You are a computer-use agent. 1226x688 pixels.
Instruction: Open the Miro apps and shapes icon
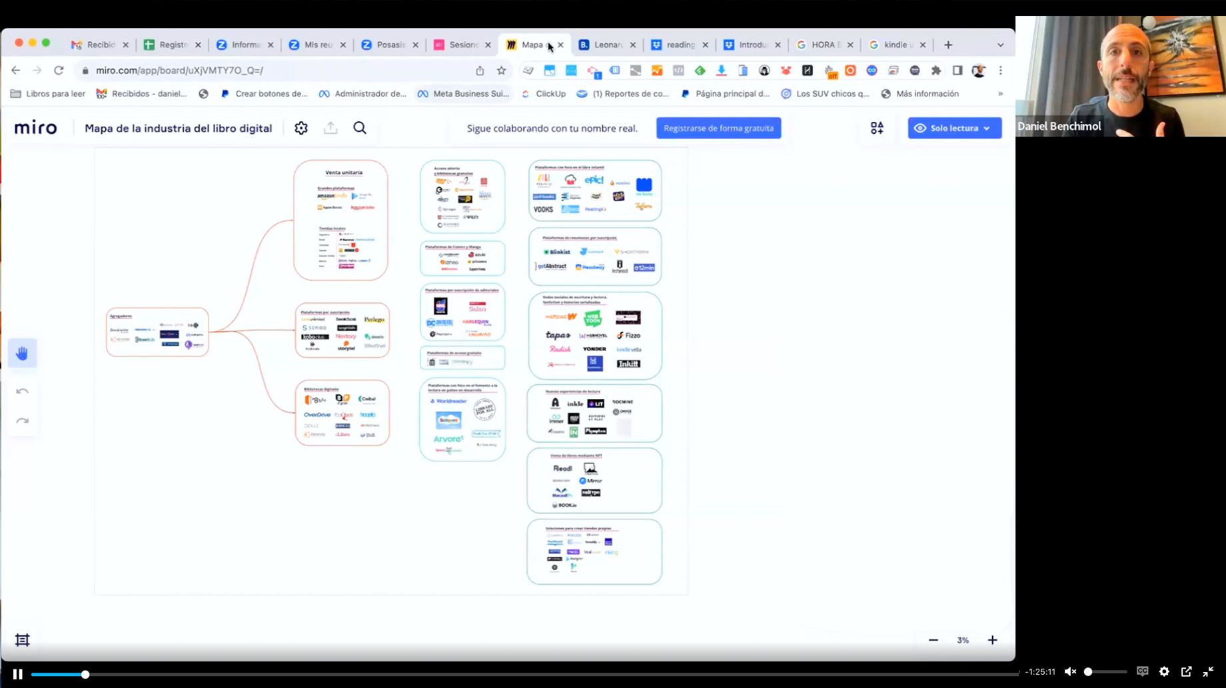point(877,128)
